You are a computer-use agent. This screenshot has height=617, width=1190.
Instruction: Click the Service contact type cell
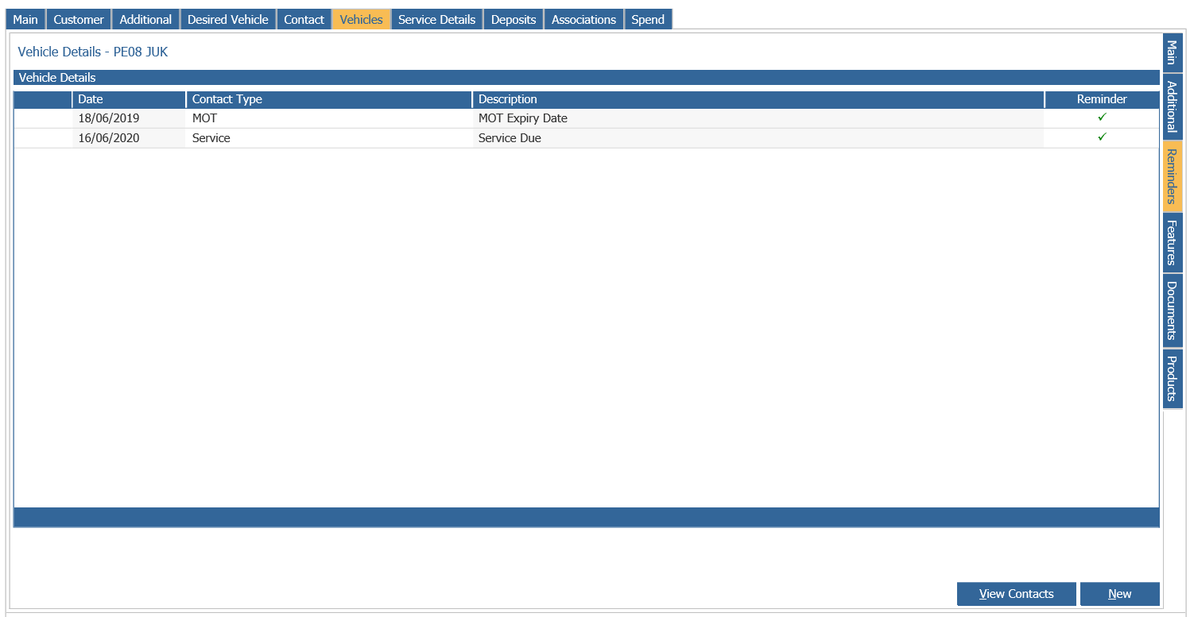point(329,138)
